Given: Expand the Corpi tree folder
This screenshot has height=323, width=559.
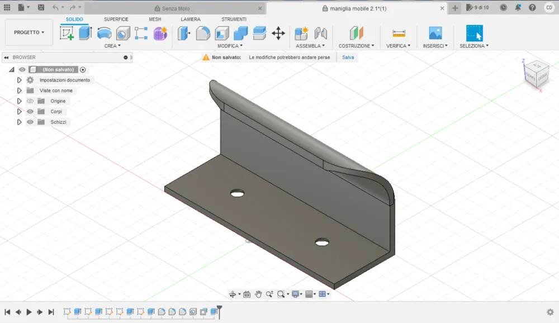Looking at the screenshot, I should 19,112.
